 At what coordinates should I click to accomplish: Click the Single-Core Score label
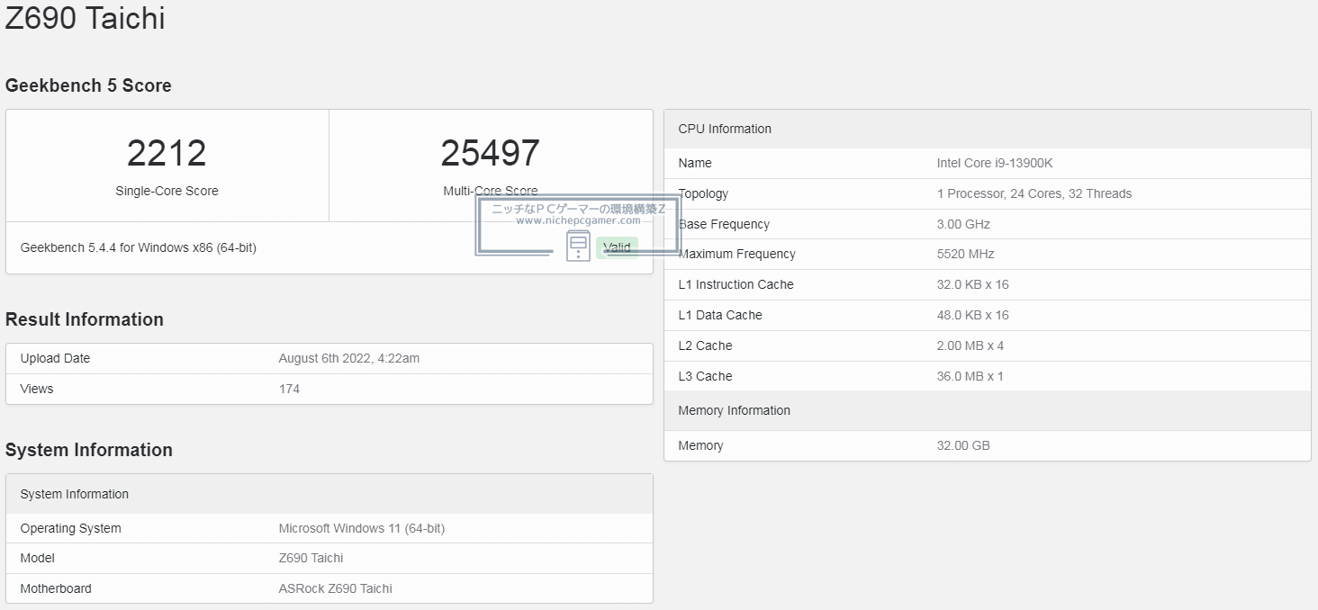pyautogui.click(x=167, y=191)
